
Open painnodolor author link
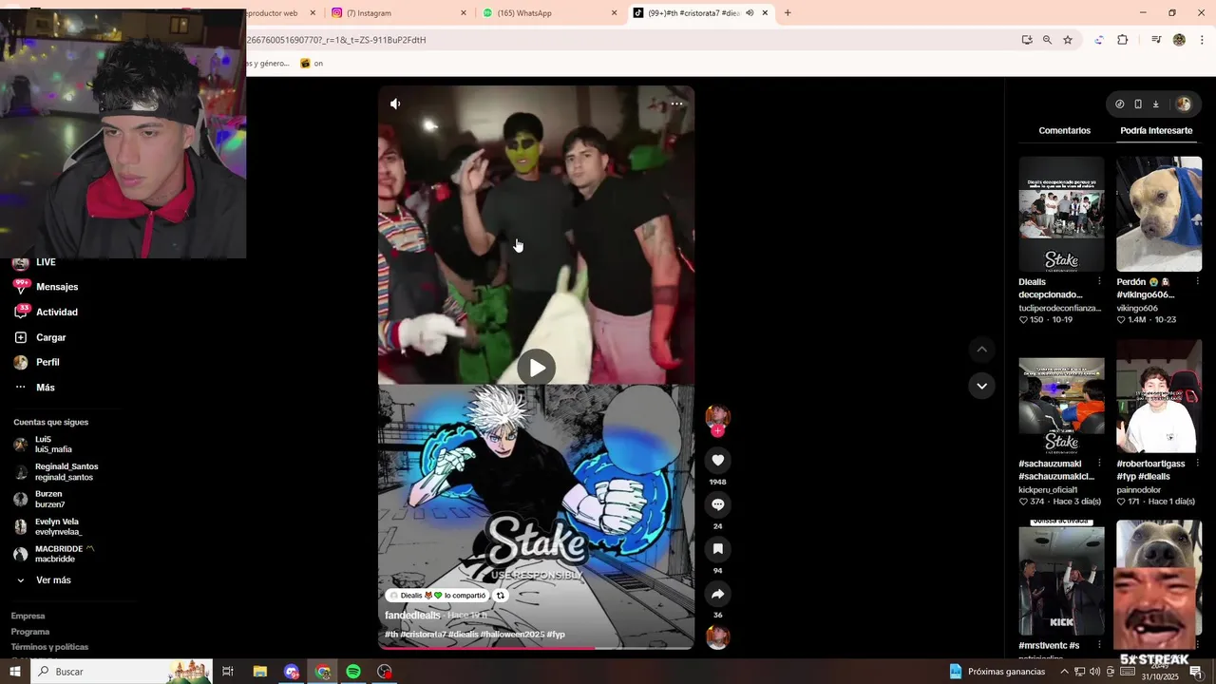1141,490
